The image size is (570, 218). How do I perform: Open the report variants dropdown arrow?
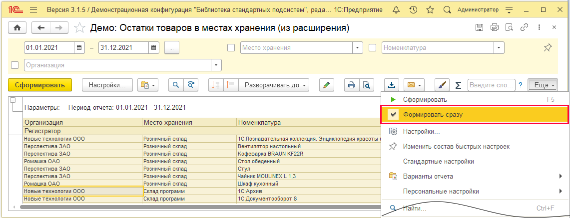(153, 85)
